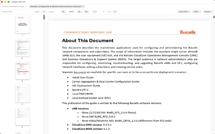Click the Print button
Viewport: 215px width, 134px height.
197,12
